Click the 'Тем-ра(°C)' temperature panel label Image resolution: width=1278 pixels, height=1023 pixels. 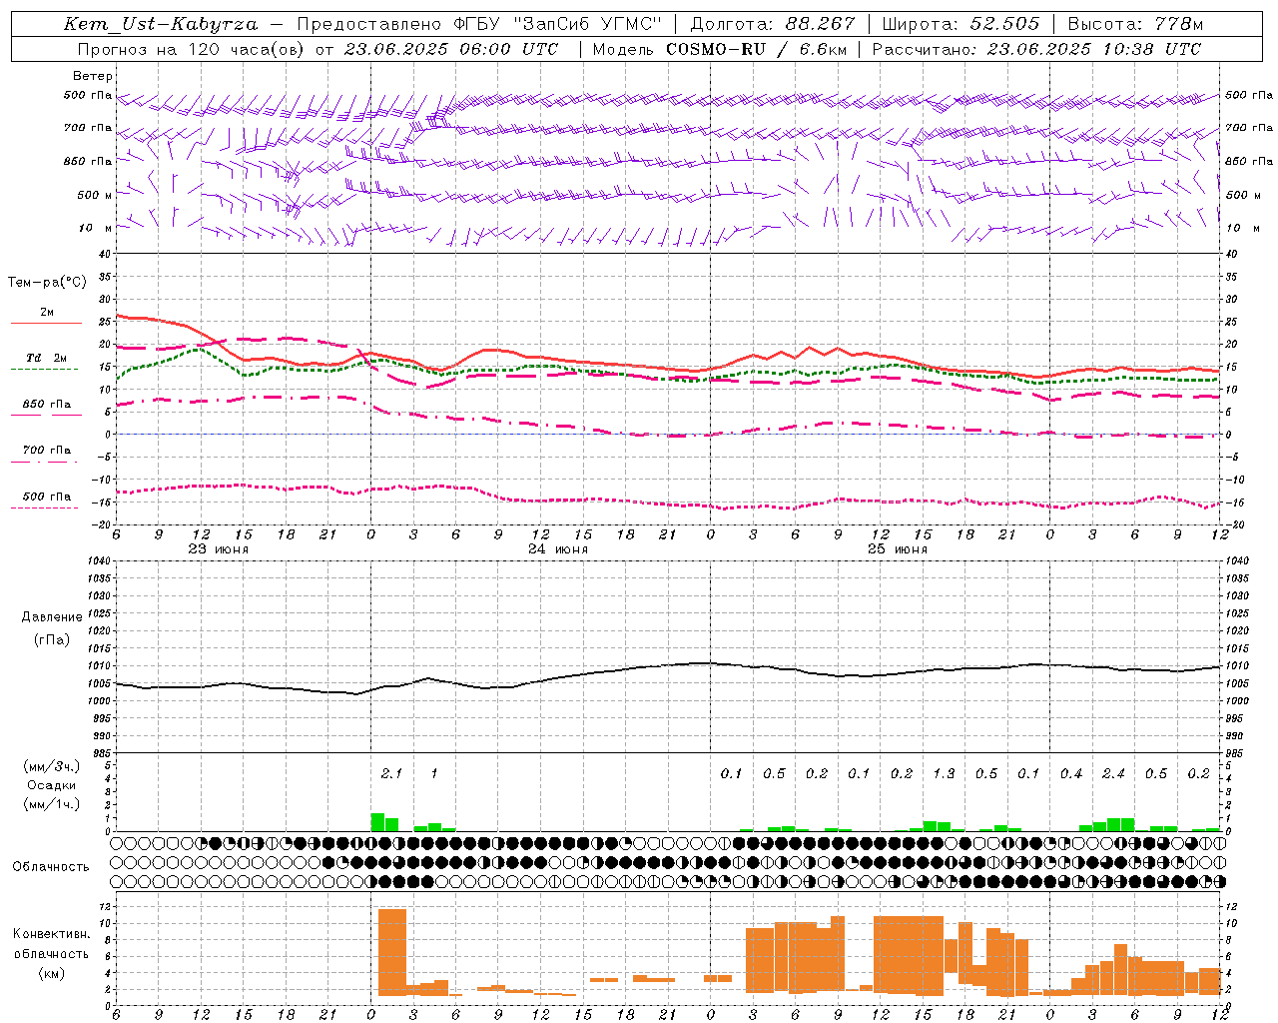click(x=47, y=283)
